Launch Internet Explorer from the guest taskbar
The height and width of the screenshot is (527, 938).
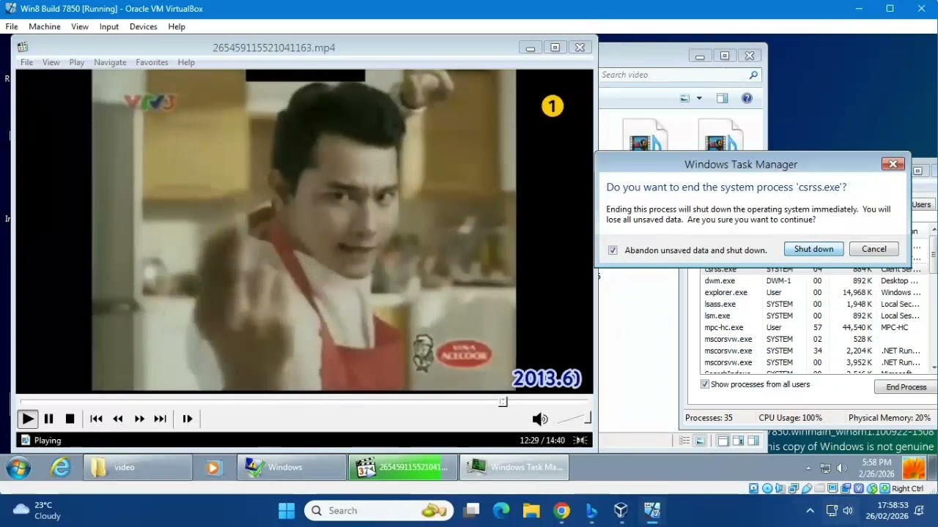click(x=60, y=467)
